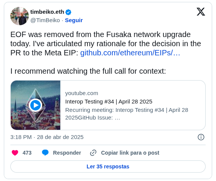The image size is (216, 181).
Task: Click the reply speech bubble icon
Action: [x=45, y=153]
